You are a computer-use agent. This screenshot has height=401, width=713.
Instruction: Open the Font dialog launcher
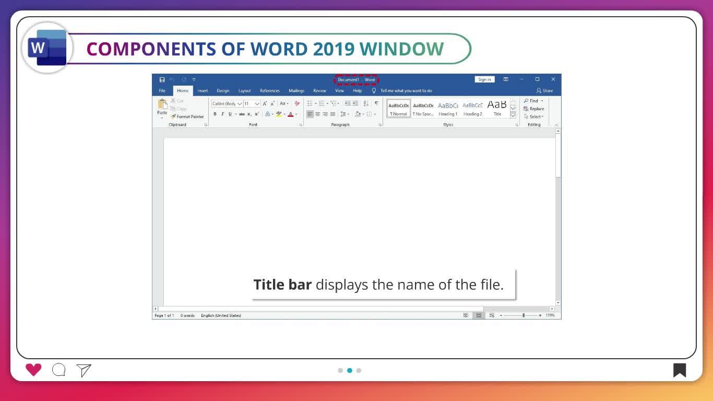point(301,125)
